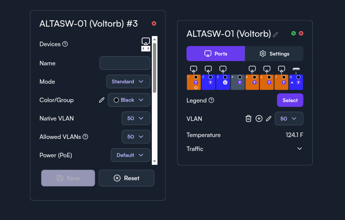Click the Name text field

[125, 63]
